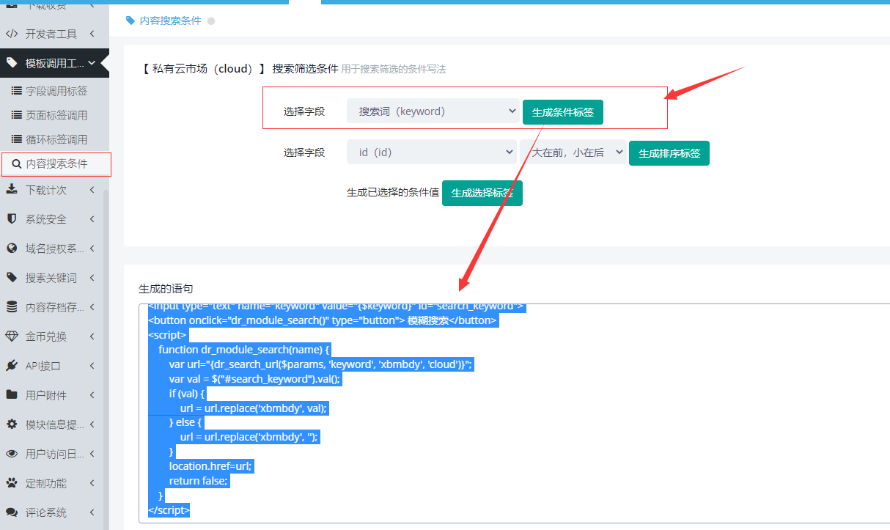Click the developer tools code icon
Screen dimensions: 890x530
coord(12,34)
